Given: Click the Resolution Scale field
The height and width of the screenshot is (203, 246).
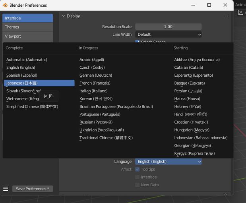Looking at the screenshot, I should 169,27.
